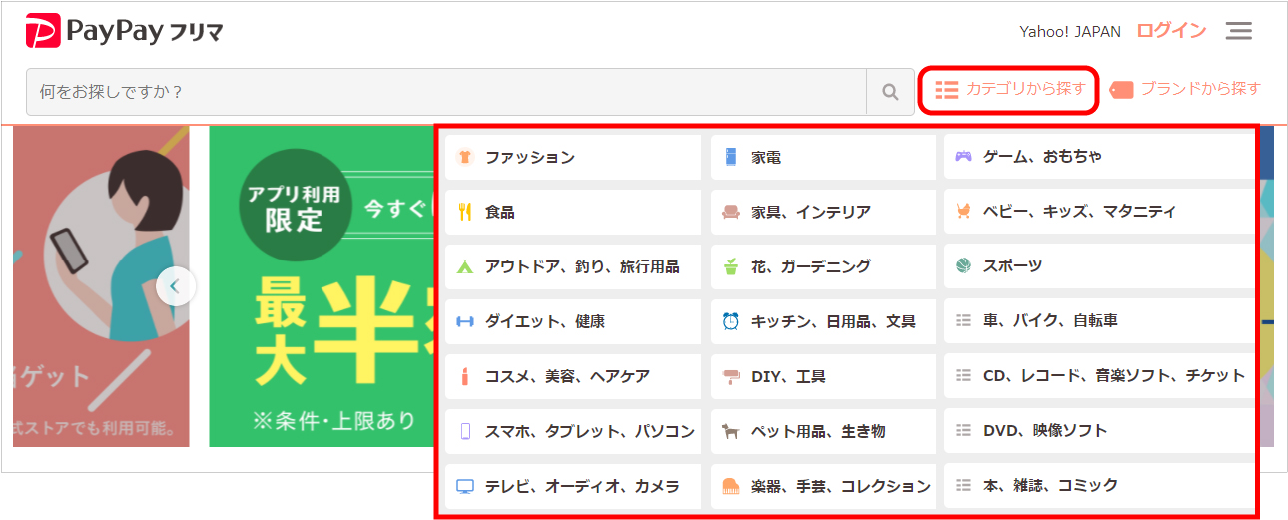Open the hamburger menu icon

[x=1239, y=31]
